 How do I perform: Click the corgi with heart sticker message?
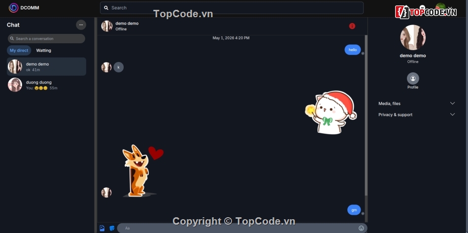click(x=143, y=171)
